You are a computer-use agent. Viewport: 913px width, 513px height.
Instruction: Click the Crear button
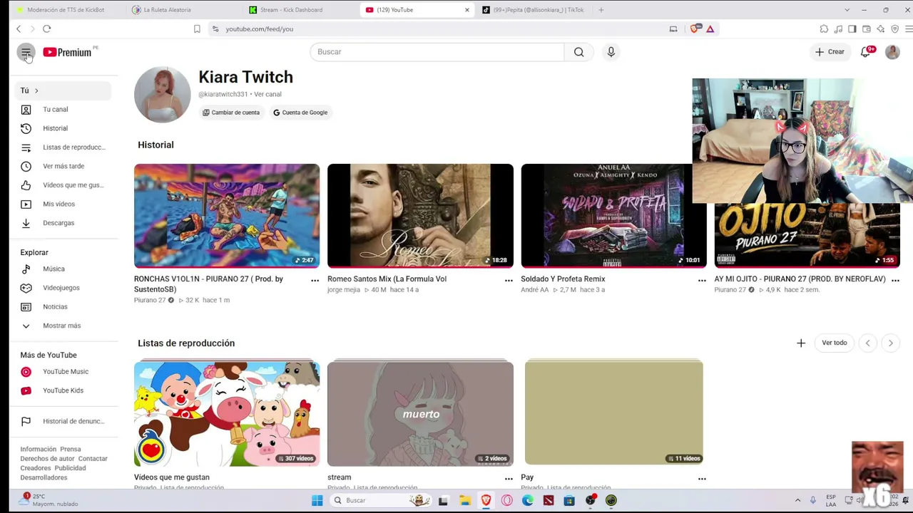click(x=830, y=52)
